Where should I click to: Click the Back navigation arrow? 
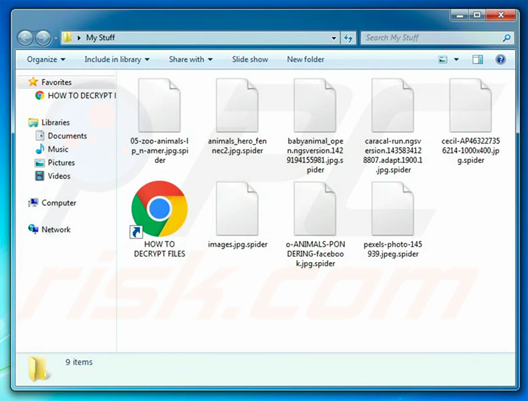click(x=26, y=38)
